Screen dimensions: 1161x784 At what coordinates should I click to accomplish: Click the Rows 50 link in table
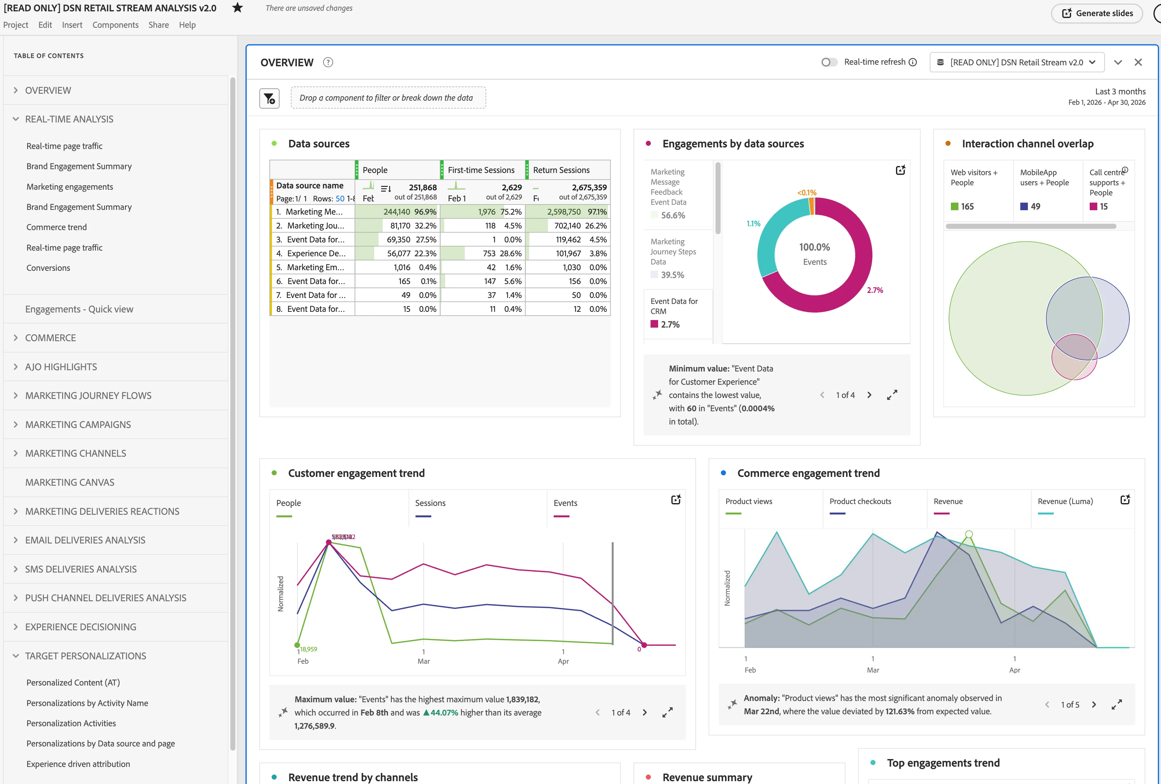click(x=340, y=199)
